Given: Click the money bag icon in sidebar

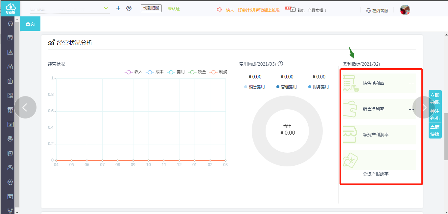Looking at the screenshot, I should [10, 66].
